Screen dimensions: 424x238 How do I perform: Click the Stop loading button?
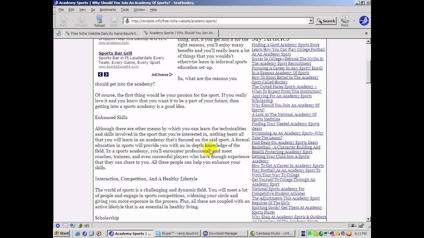(114, 21)
